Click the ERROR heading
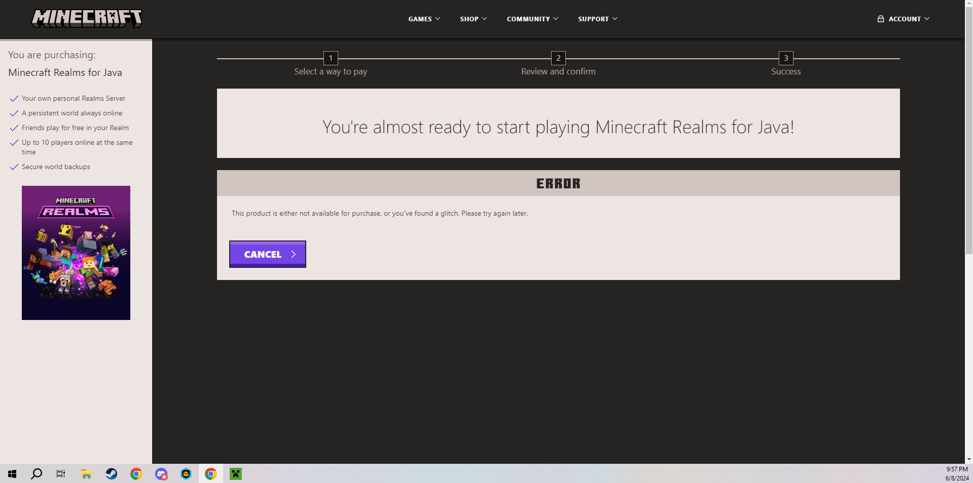The image size is (973, 483). click(x=558, y=183)
